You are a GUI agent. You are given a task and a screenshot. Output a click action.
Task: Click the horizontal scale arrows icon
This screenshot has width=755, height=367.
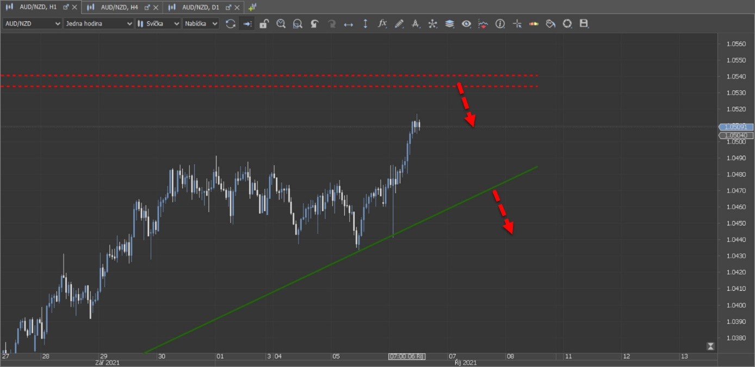(349, 24)
